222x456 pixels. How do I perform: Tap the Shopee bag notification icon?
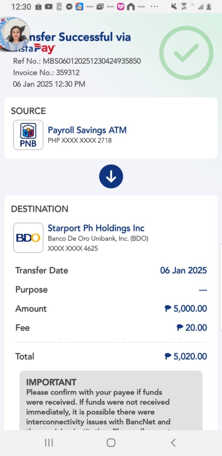coord(39,7)
